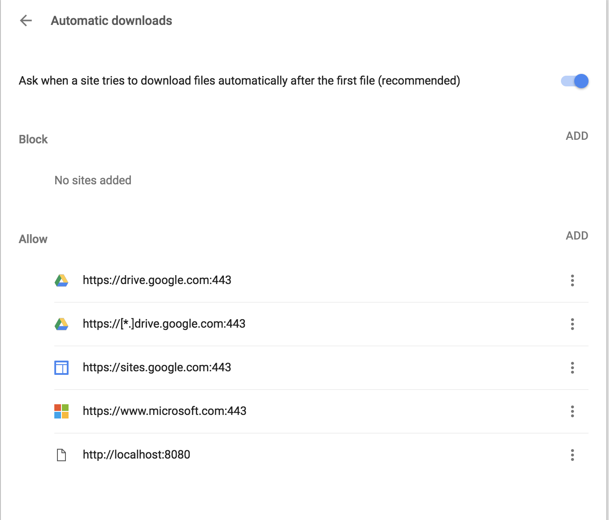Click the Drive icon beside [*.]drive.google.com entry
This screenshot has width=609, height=520.
click(x=61, y=324)
